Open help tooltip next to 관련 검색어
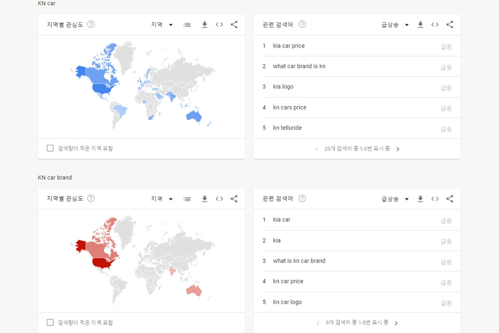Image resolution: width=499 pixels, height=333 pixels. pos(302,24)
